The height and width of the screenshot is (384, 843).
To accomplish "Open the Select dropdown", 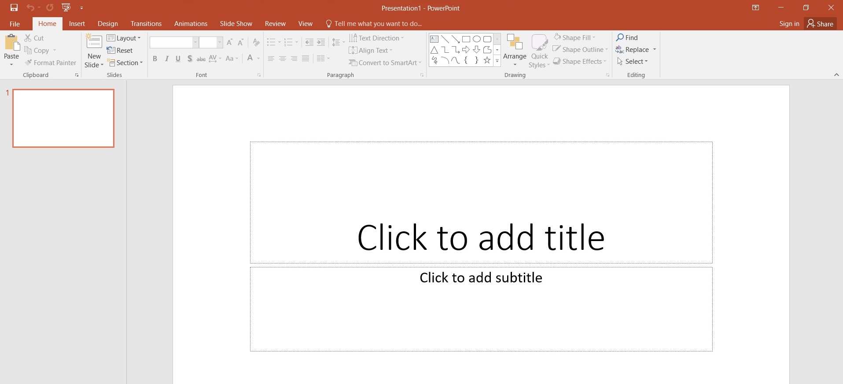I will coord(632,61).
